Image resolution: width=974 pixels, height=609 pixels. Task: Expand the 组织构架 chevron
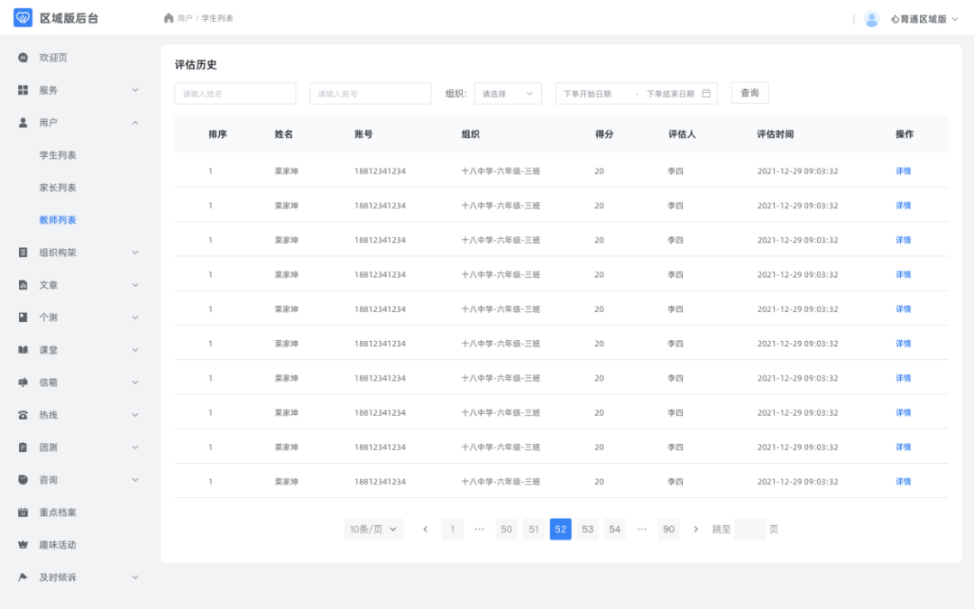(135, 253)
